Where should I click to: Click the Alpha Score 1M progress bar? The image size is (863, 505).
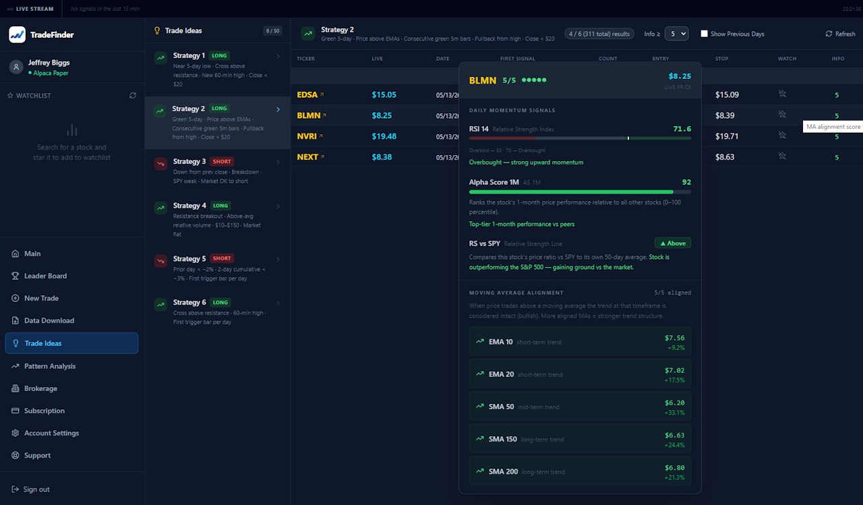pos(580,192)
